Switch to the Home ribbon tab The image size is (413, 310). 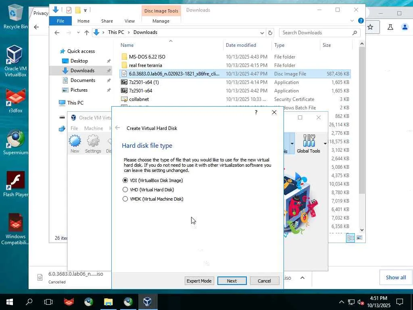(83, 21)
